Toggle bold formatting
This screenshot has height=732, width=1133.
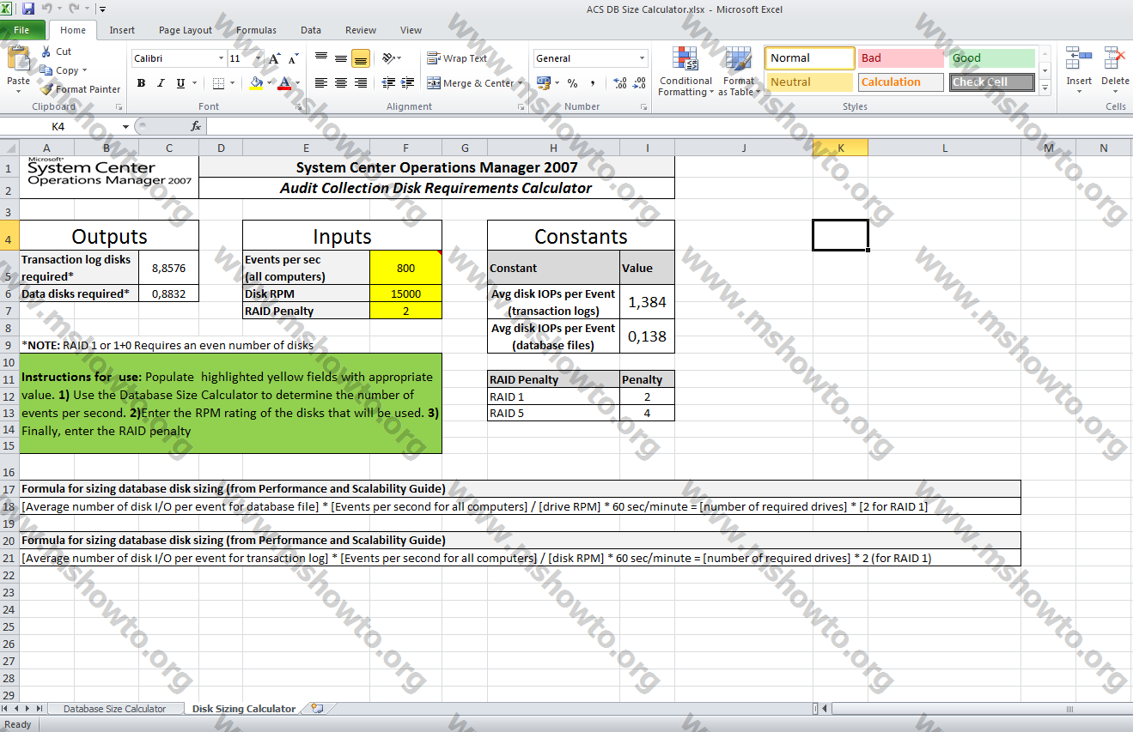(x=141, y=83)
